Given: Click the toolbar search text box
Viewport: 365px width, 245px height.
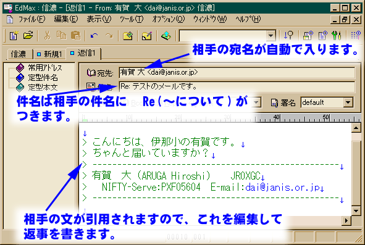Looking at the screenshot, I should coord(223,36).
